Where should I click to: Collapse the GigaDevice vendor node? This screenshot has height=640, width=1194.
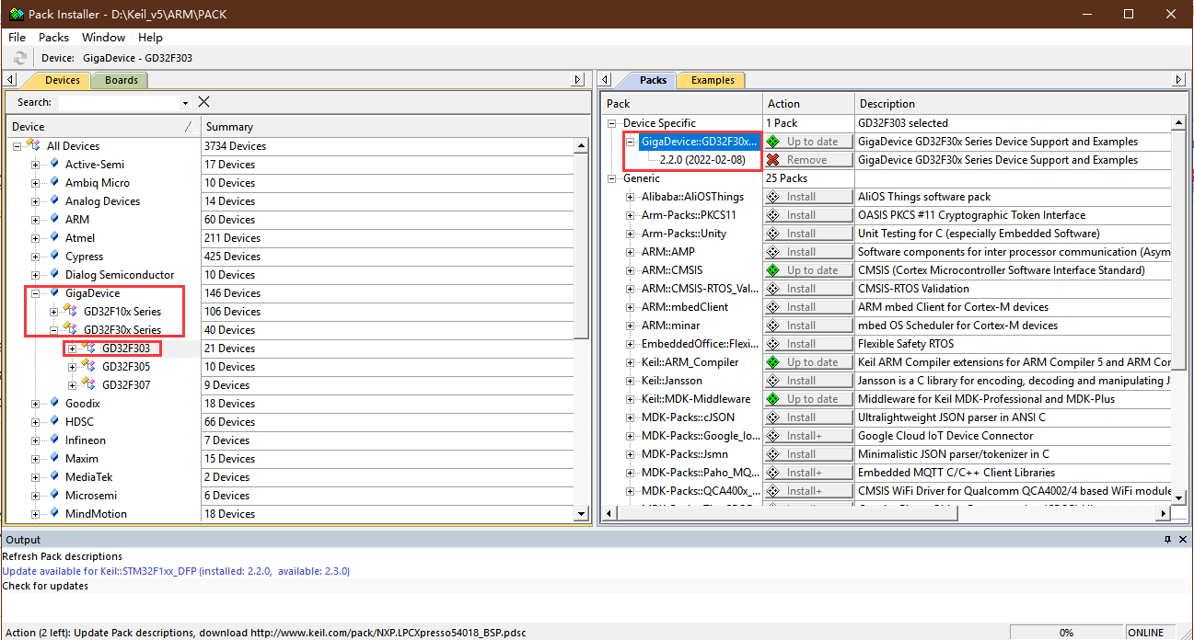tap(36, 293)
